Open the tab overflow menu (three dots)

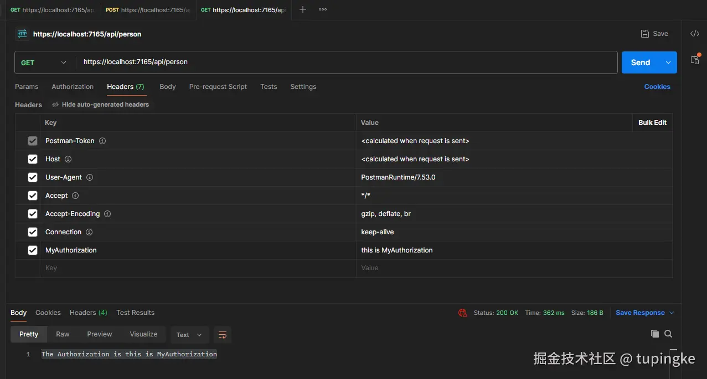click(323, 9)
